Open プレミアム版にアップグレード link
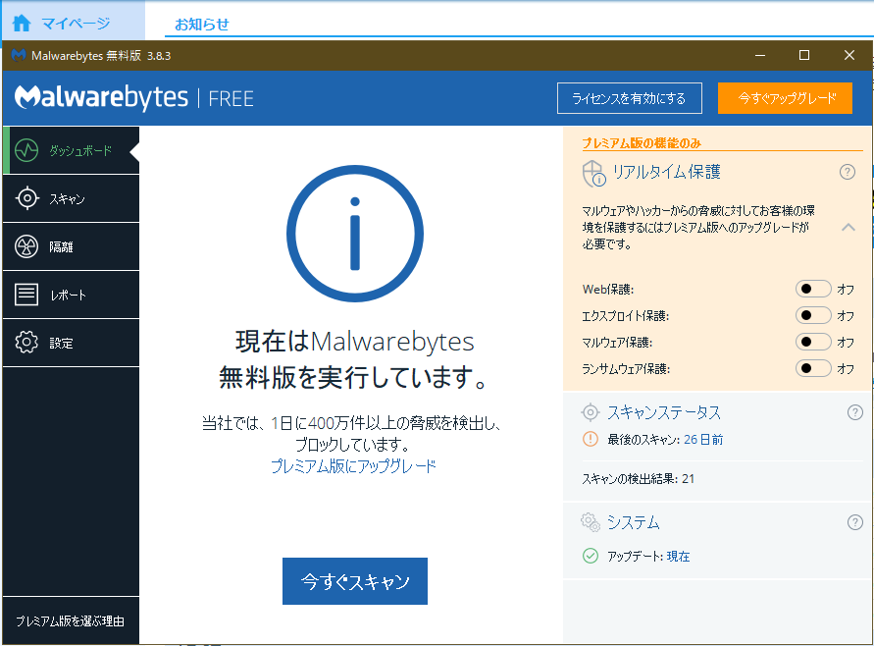 [353, 465]
